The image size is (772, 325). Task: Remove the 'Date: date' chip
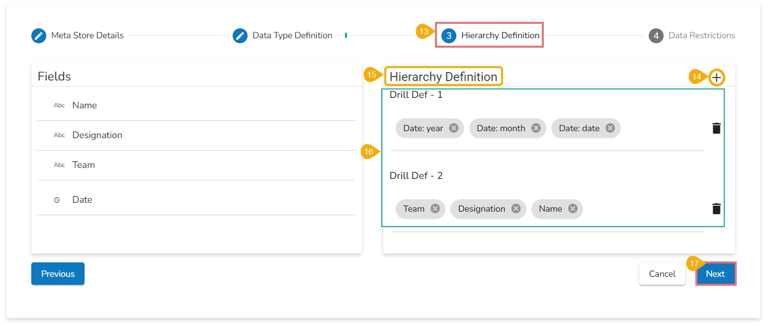pyautogui.click(x=610, y=128)
